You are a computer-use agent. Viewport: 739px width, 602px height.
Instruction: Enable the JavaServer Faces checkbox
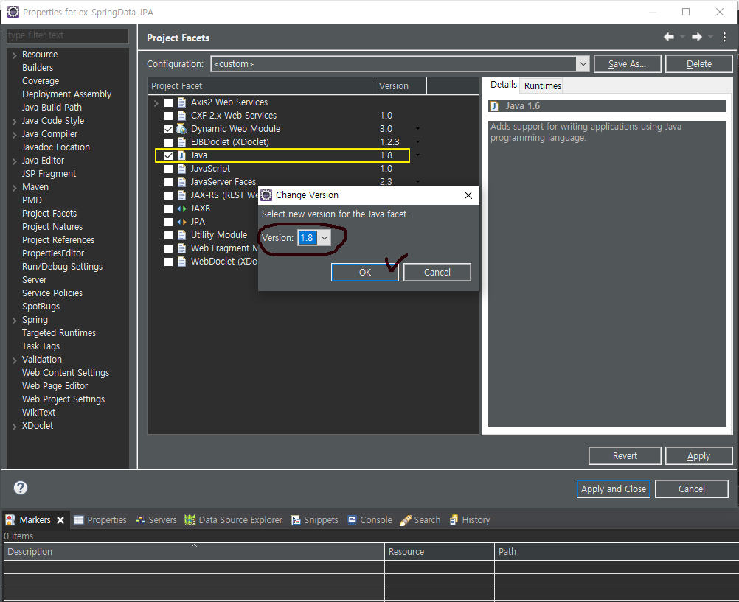point(168,182)
